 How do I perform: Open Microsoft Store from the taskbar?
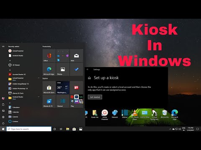(x=74, y=129)
